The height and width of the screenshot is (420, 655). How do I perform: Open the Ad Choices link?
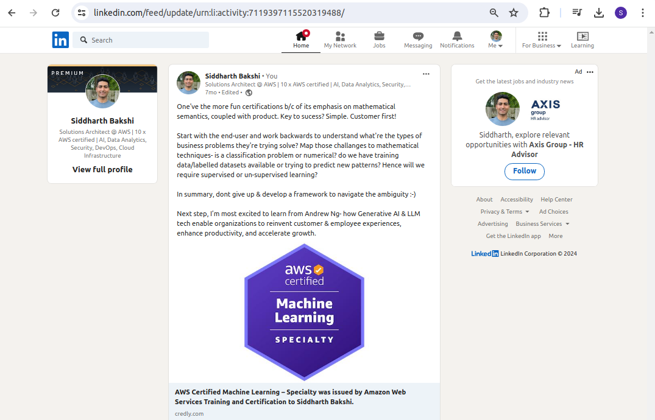pyautogui.click(x=553, y=212)
